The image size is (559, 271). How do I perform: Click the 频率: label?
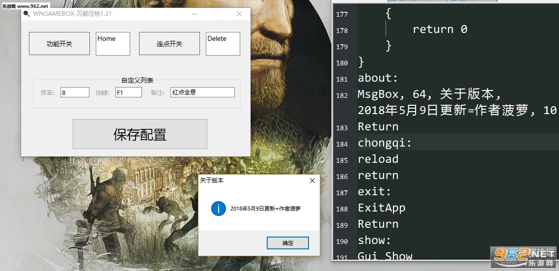[x=48, y=93]
